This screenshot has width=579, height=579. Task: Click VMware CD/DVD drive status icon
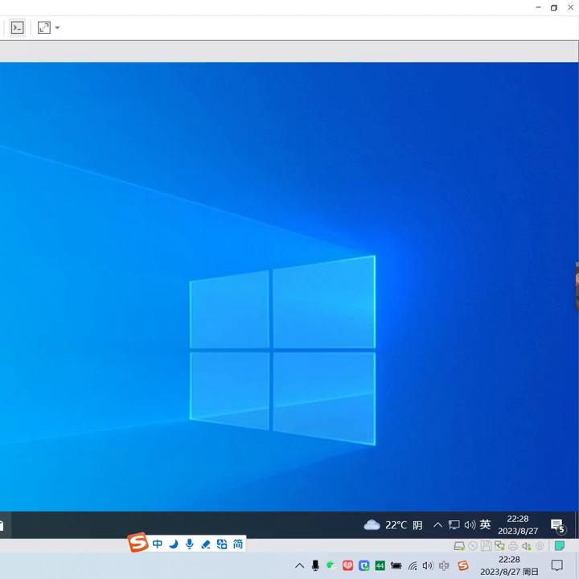tap(473, 546)
